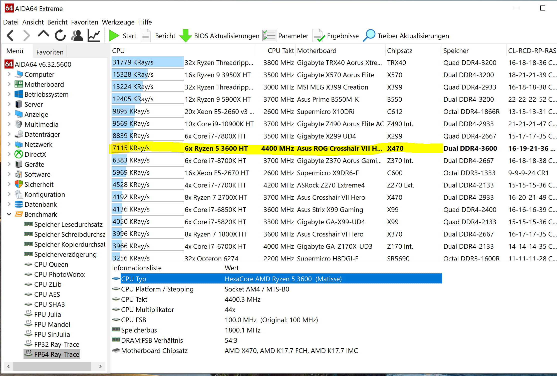The image size is (557, 376).
Task: Expand the Computer tree node
Action: coord(9,74)
